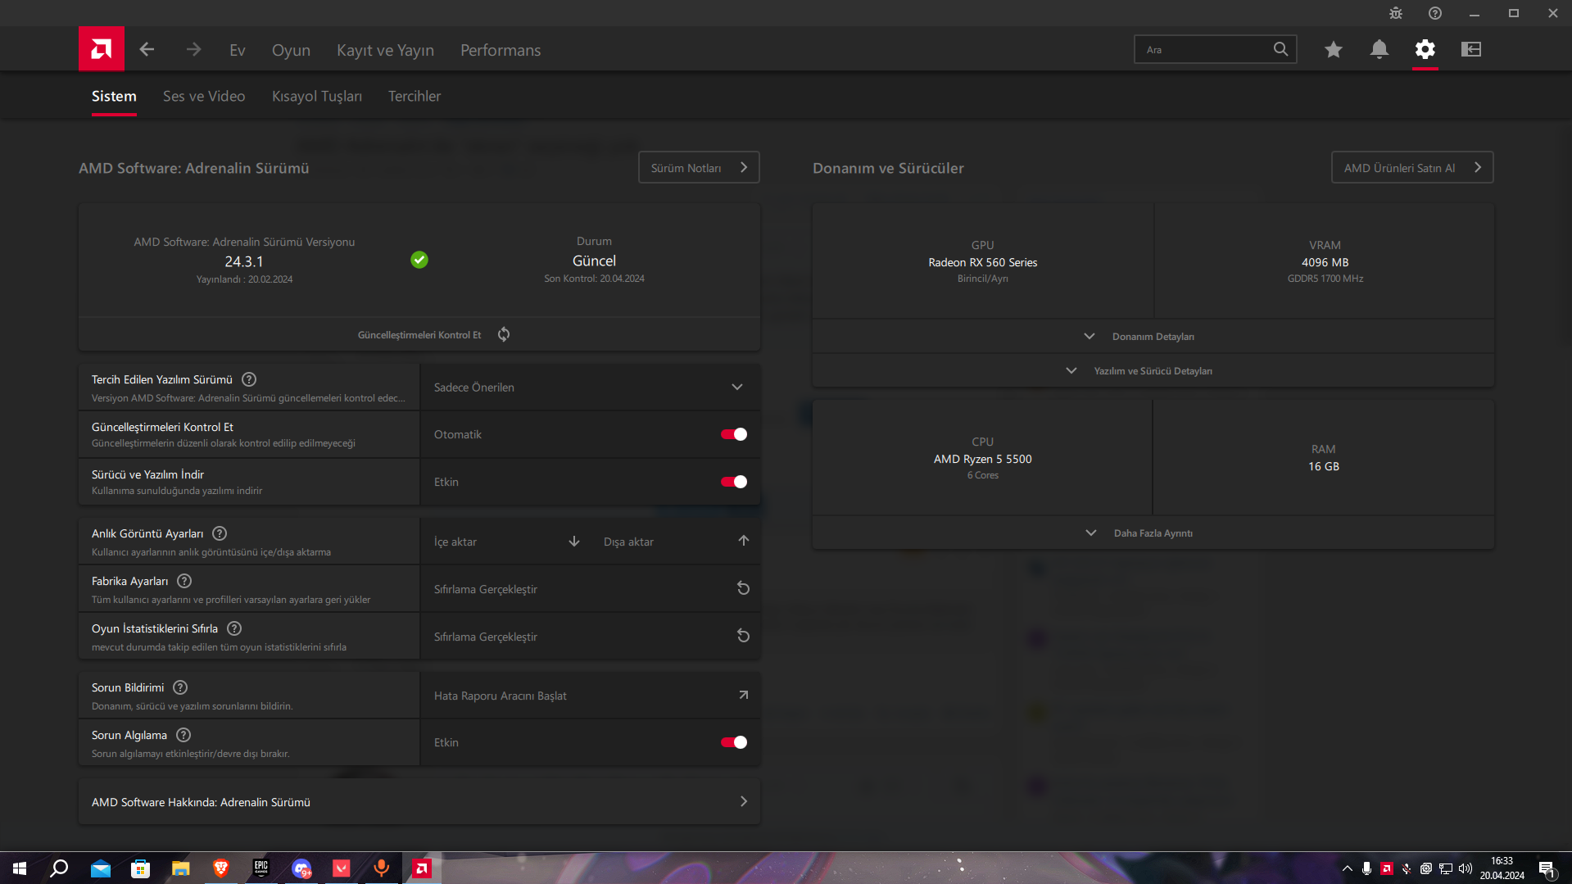Viewport: 1572px width, 884px height.
Task: Switch to Sistem tab
Action: click(x=114, y=96)
